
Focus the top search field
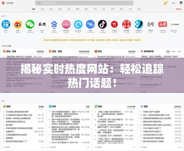click(x=84, y=3)
